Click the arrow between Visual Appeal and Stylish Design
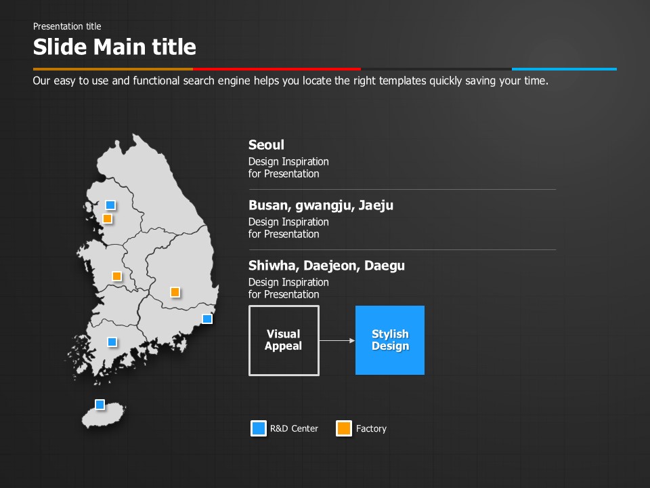 (337, 340)
